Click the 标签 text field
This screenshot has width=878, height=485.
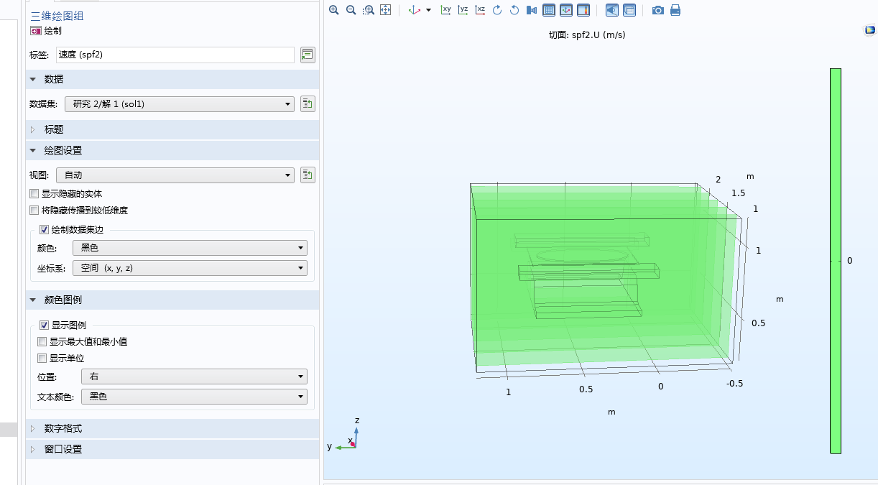(175, 55)
